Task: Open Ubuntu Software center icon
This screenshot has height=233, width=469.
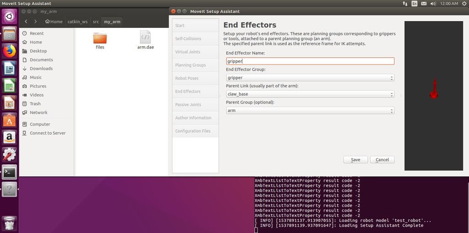Action: tap(10, 120)
